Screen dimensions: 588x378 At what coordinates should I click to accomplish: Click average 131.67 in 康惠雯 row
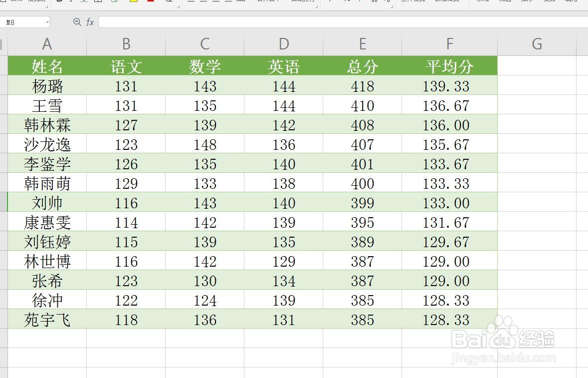450,222
